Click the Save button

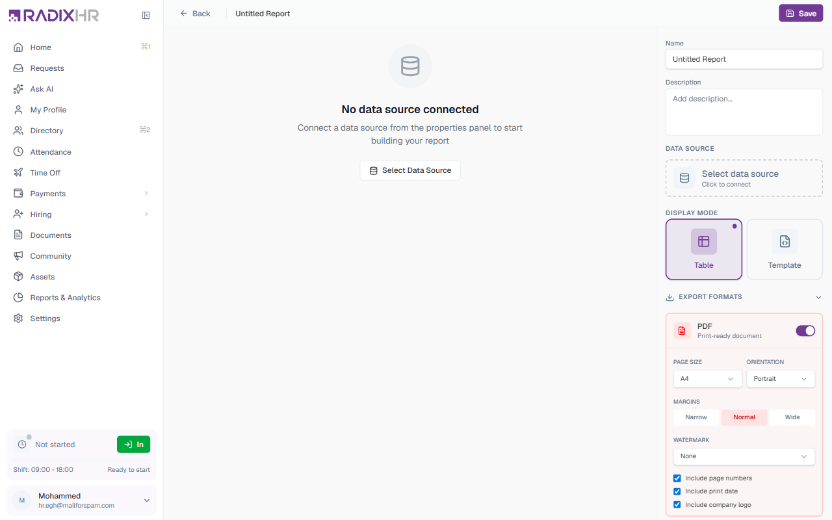801,13
